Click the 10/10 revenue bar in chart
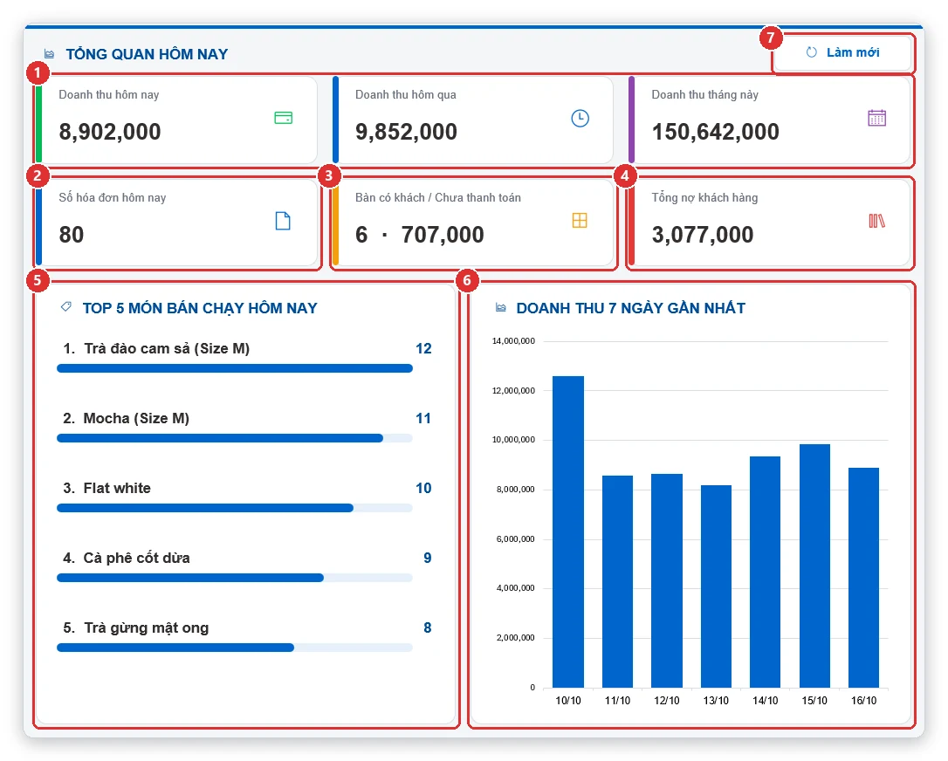Viewport: 948px width, 761px height. [x=568, y=531]
